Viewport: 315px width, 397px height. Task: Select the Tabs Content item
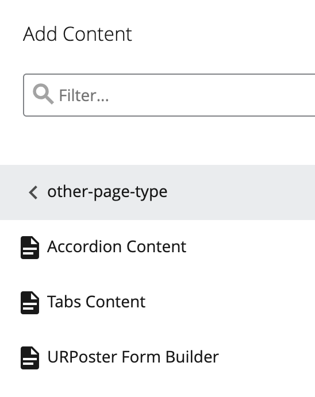(157, 303)
